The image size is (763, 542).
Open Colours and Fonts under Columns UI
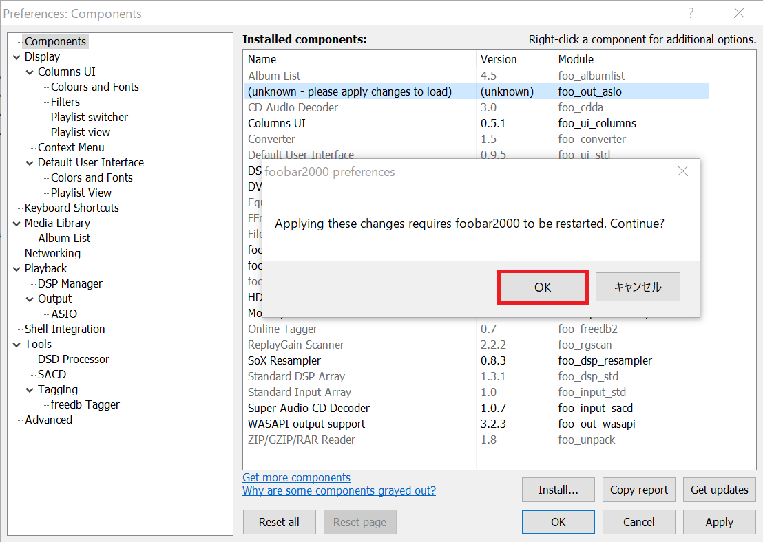[x=95, y=87]
